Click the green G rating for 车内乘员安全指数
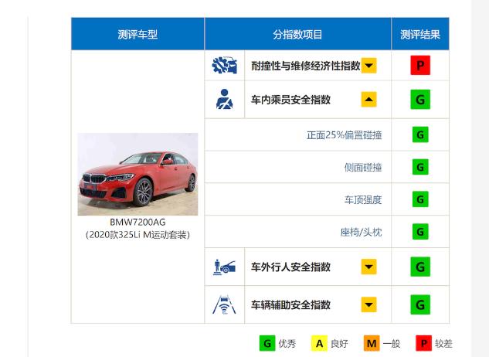489x357 pixels. [420, 100]
